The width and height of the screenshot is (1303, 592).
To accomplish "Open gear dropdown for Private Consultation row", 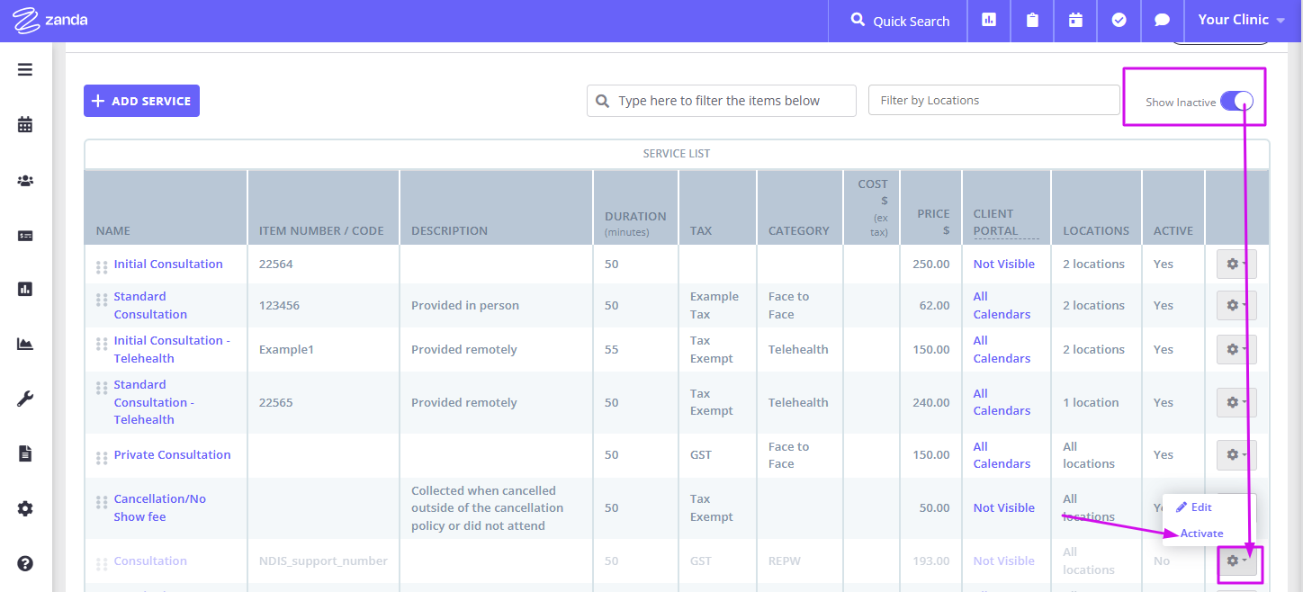I will pos(1236,455).
